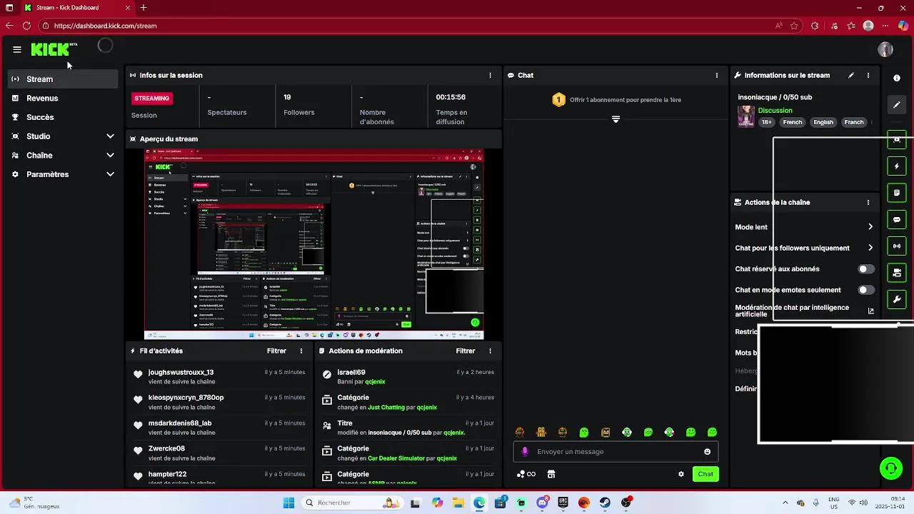Image resolution: width=914 pixels, height=514 pixels.
Task: Open the channel points infinity icon
Action: point(526,474)
